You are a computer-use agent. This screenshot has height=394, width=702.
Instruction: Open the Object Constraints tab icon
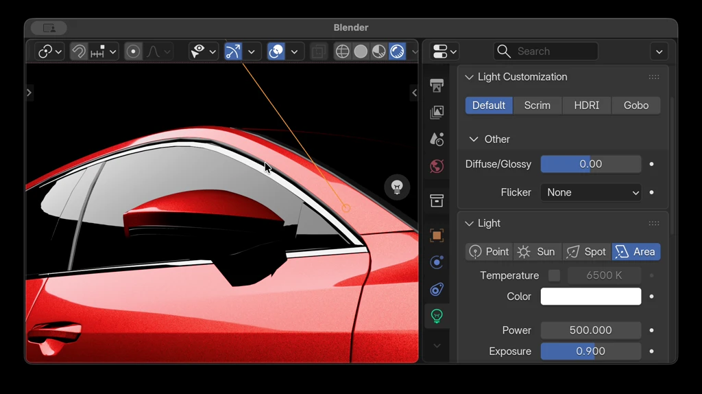[x=437, y=289]
